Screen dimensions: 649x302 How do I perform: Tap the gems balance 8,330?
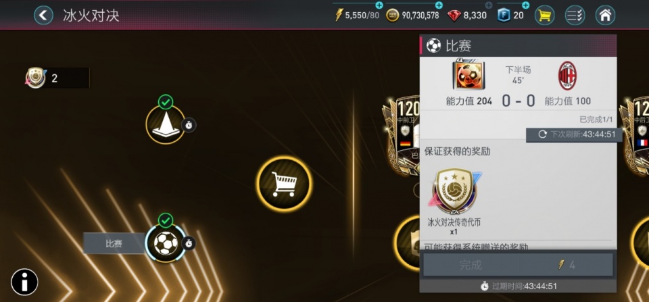click(x=467, y=16)
